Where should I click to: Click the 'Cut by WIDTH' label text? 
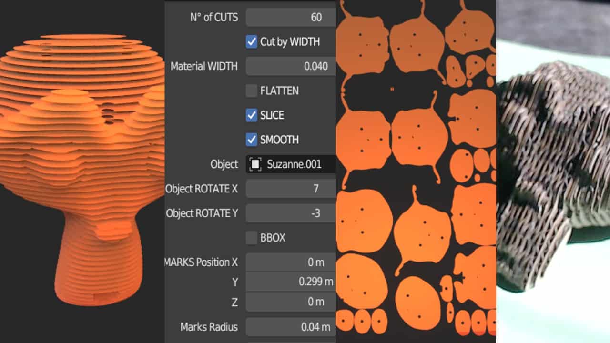pyautogui.click(x=290, y=42)
